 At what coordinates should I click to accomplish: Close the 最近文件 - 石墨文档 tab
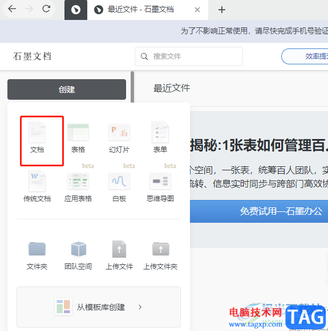[197, 10]
